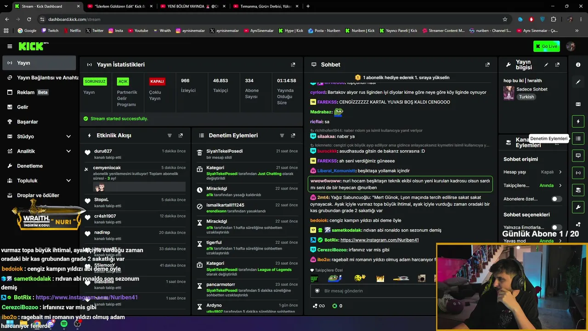Open the profile avatar menu
The height and width of the screenshot is (331, 588).
click(571, 46)
